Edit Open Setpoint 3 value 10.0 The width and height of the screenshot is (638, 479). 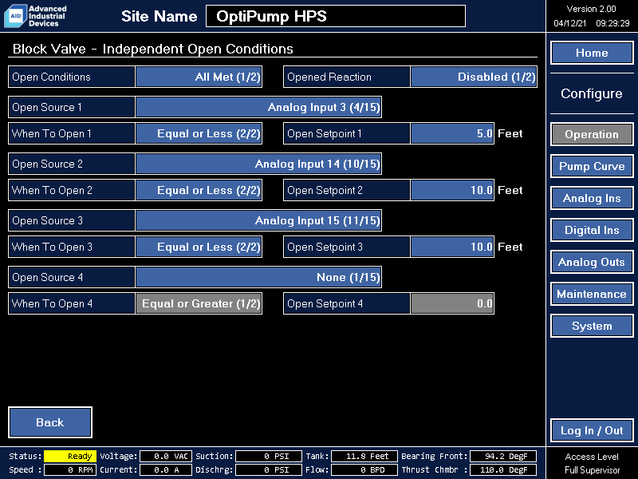[x=452, y=247]
